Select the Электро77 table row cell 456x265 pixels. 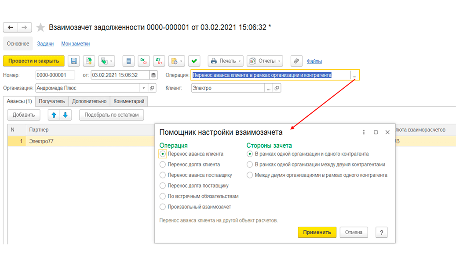pos(90,141)
